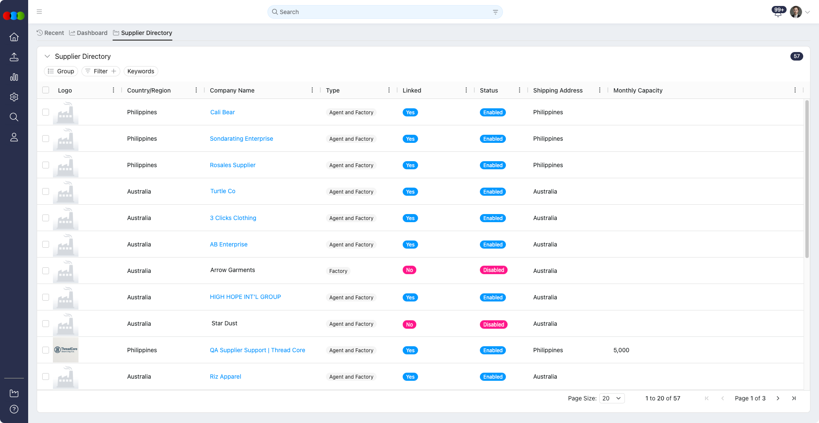Open the Sondarating Enterprise supplier link
819x423 pixels.
point(241,139)
